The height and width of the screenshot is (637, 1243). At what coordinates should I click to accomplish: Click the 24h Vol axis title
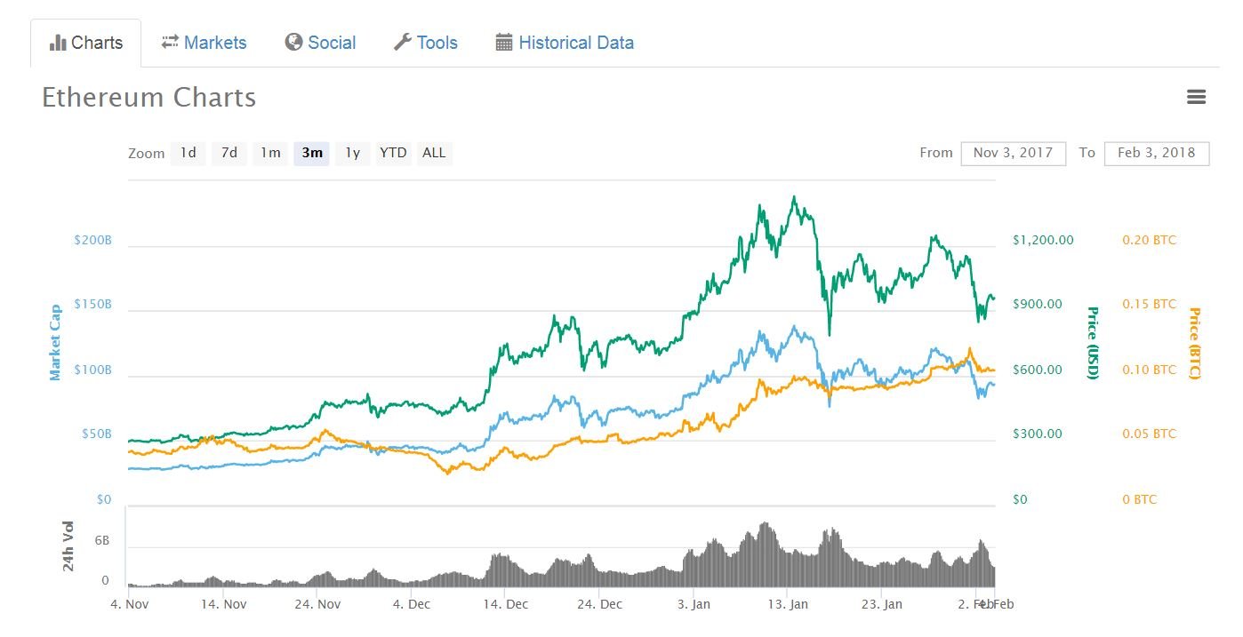[68, 545]
